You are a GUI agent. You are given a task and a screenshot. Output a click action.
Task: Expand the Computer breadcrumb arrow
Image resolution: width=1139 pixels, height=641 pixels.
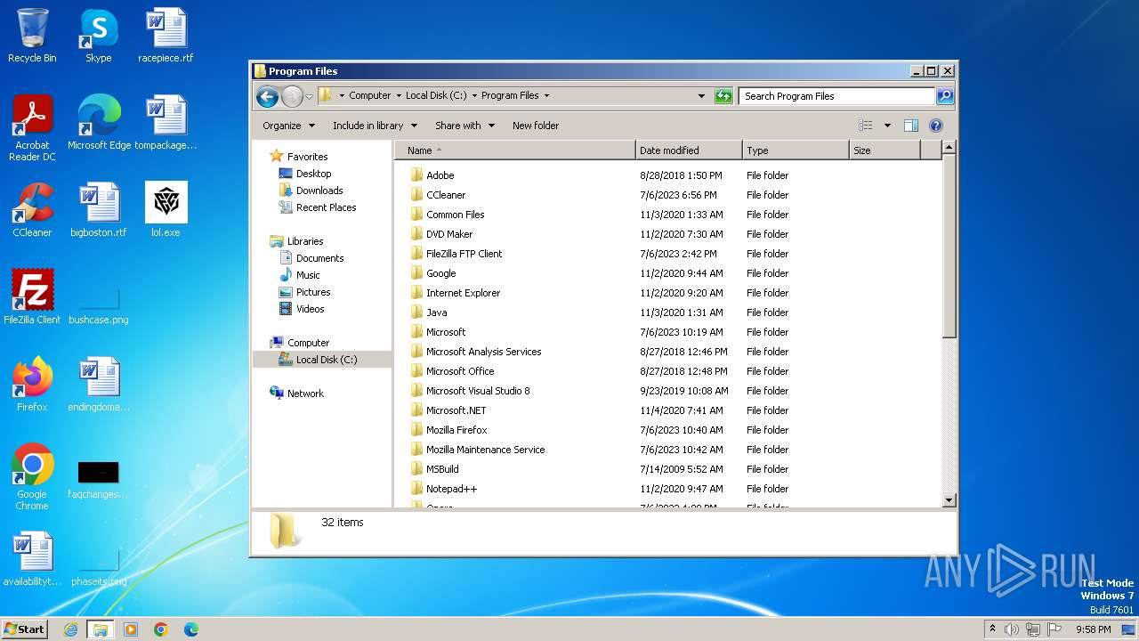399,96
